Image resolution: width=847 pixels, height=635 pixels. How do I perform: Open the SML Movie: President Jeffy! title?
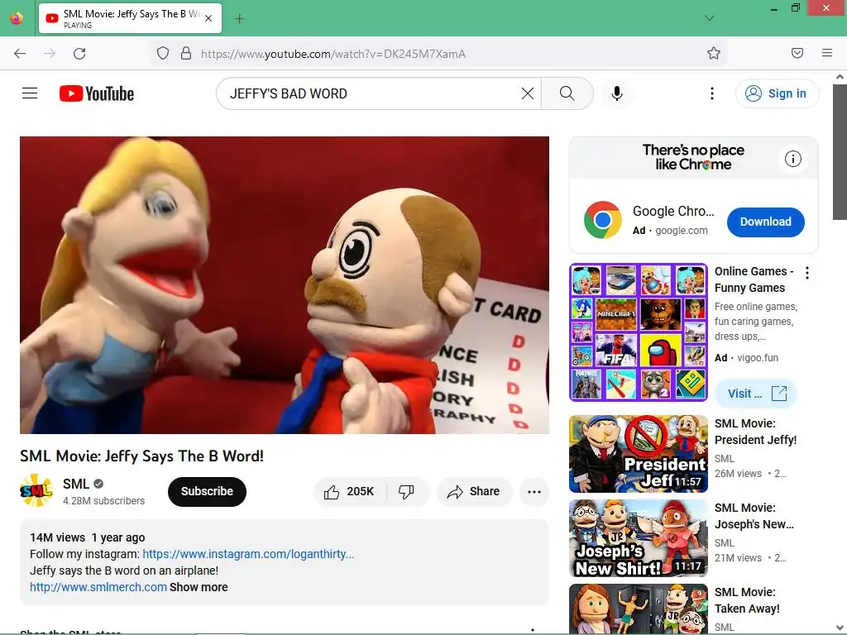[756, 432]
